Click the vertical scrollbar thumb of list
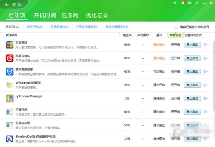This screenshot has width=215, height=147. (214, 76)
